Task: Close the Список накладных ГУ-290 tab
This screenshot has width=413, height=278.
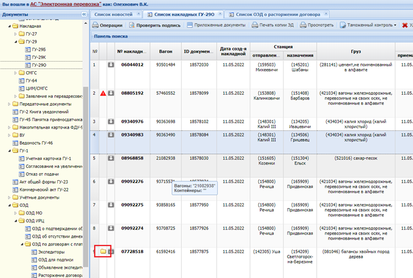Action: point(220,14)
